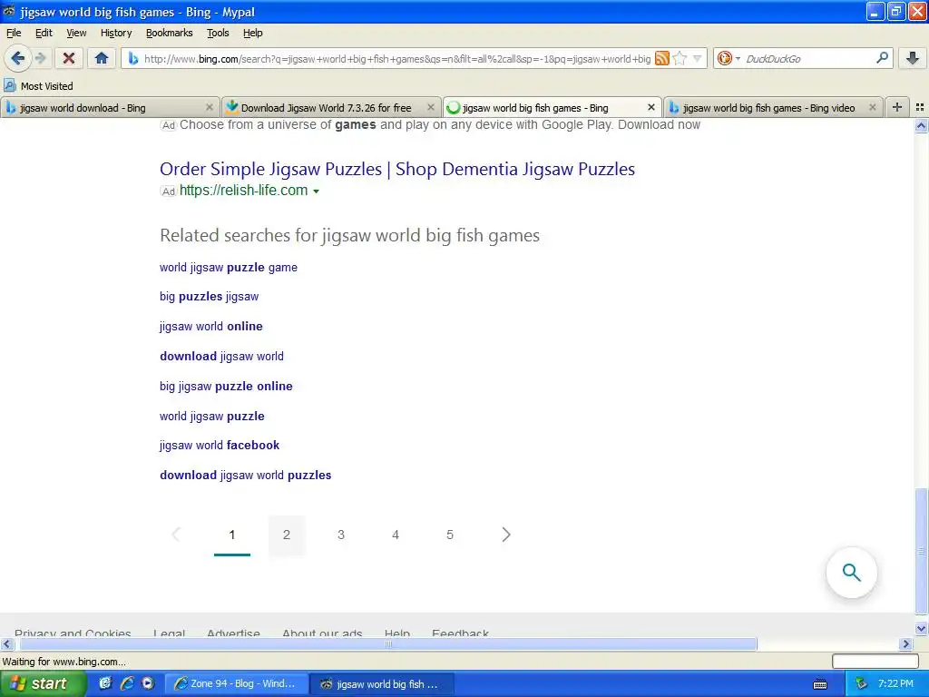The image size is (929, 697).
Task: Close the 'Download Jigsaw World 7.3.26' tab
Action: [x=431, y=107]
